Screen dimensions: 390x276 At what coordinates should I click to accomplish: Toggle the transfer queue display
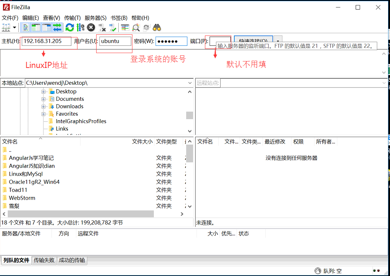click(57, 27)
